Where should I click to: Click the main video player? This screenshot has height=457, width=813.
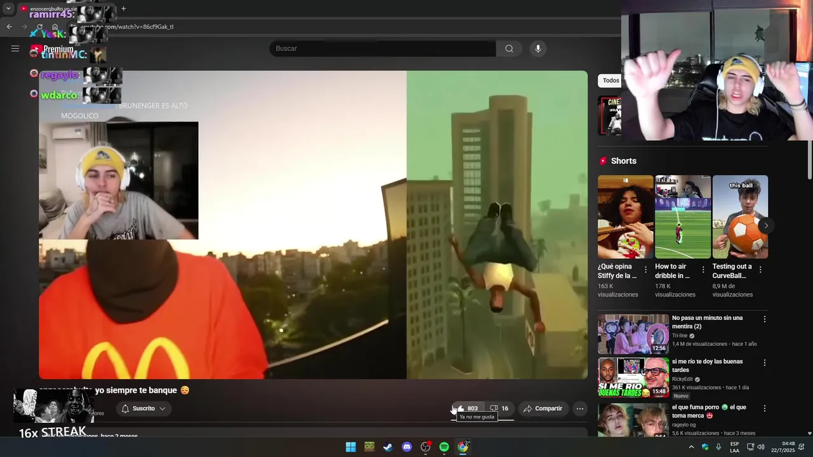[x=313, y=225]
